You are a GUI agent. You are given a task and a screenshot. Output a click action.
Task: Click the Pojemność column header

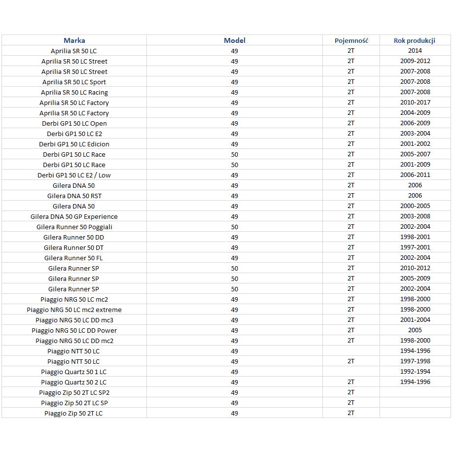click(x=351, y=40)
